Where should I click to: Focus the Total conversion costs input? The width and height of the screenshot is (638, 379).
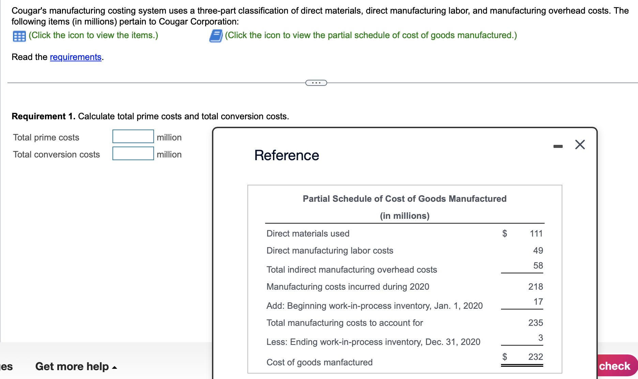[133, 153]
